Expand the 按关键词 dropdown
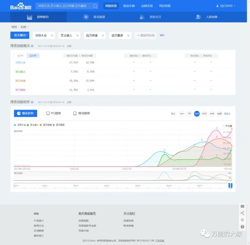 pyautogui.click(x=20, y=35)
